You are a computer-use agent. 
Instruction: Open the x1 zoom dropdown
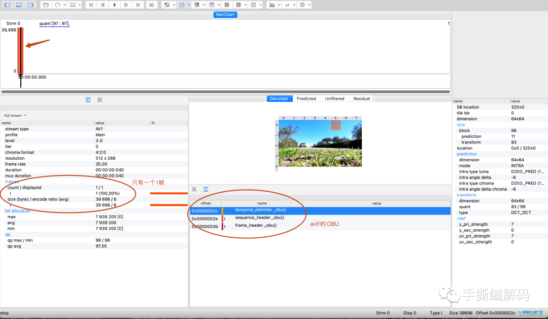pos(289,5)
